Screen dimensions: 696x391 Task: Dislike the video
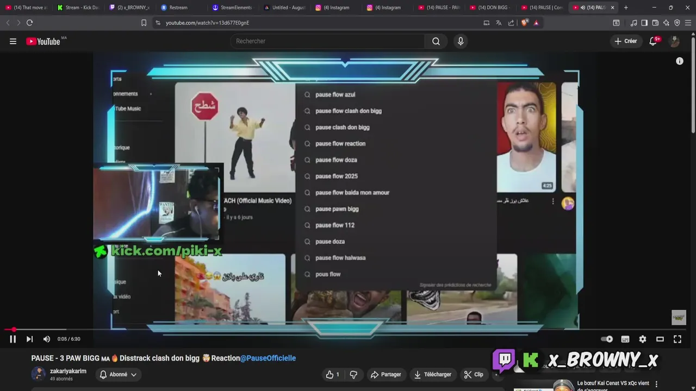[353, 374]
